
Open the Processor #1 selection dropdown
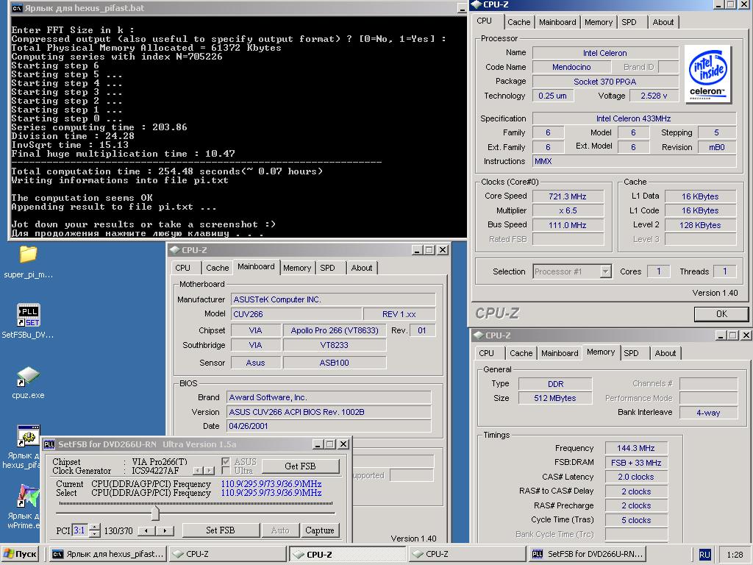(x=606, y=271)
